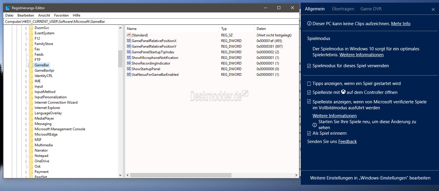Open the Hilfe menu
The width and height of the screenshot is (439, 191).
pyautogui.click(x=76, y=15)
